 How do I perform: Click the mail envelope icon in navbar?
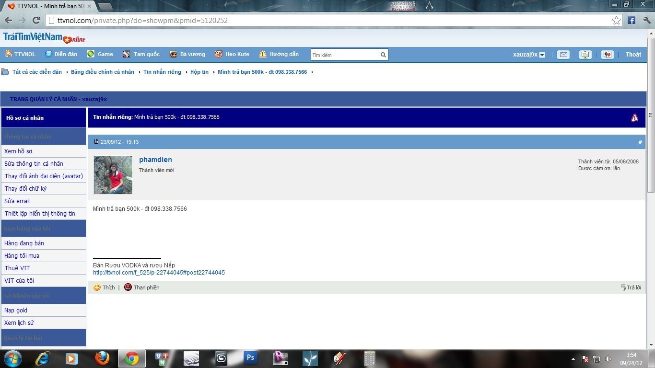563,55
